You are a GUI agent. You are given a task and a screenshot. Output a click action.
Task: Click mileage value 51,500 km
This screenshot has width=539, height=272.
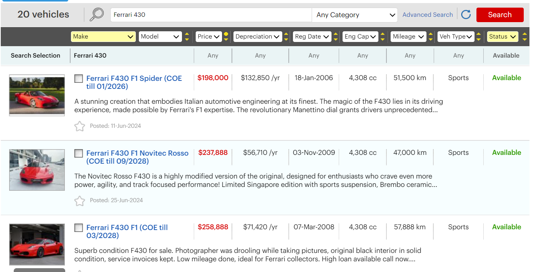coord(410,78)
